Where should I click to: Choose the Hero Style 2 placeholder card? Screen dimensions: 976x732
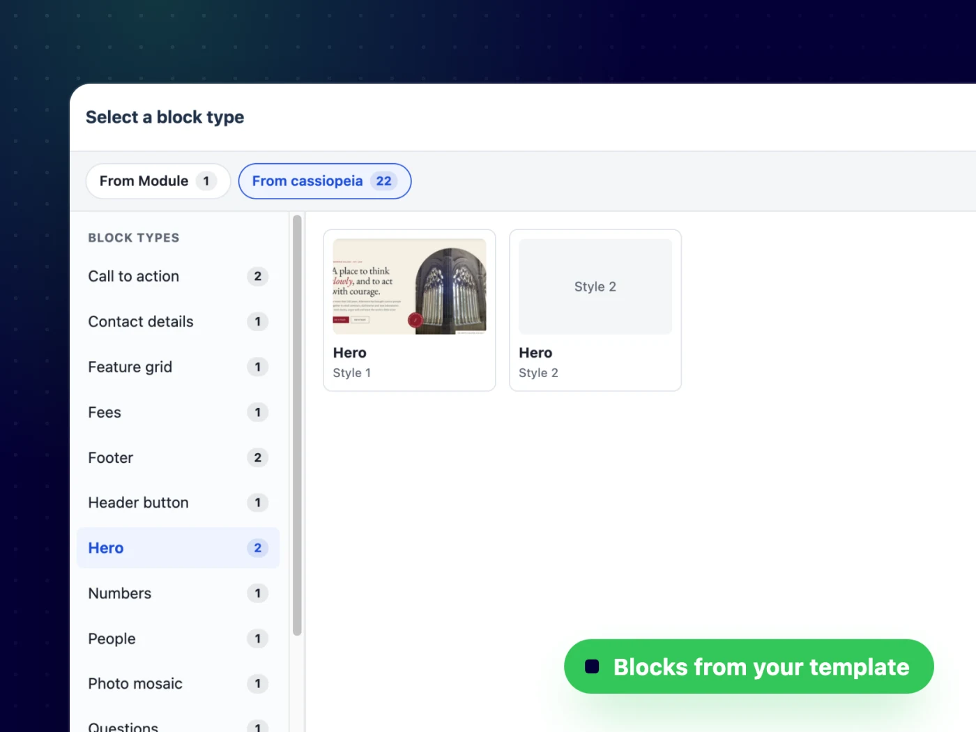point(595,310)
